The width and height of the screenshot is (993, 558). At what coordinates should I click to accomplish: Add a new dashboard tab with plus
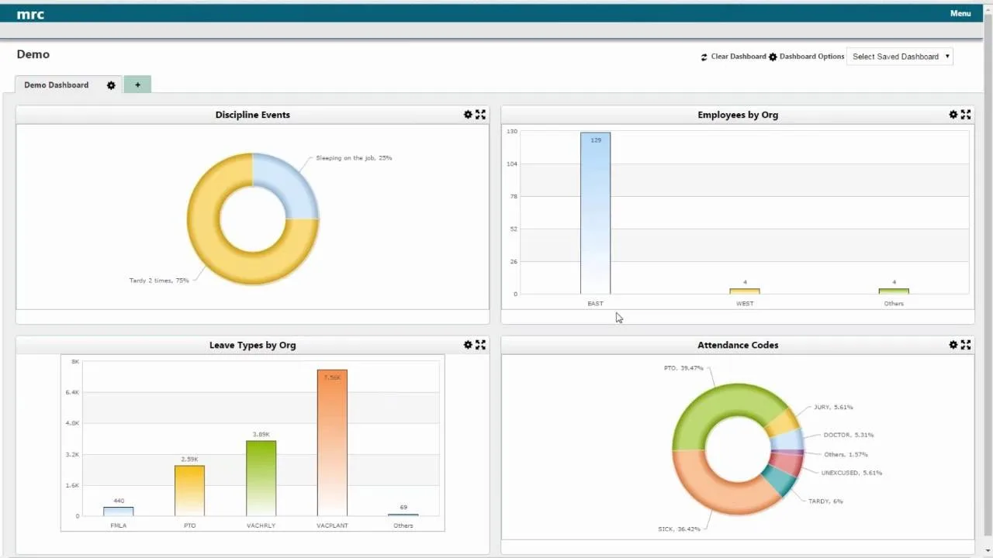137,85
